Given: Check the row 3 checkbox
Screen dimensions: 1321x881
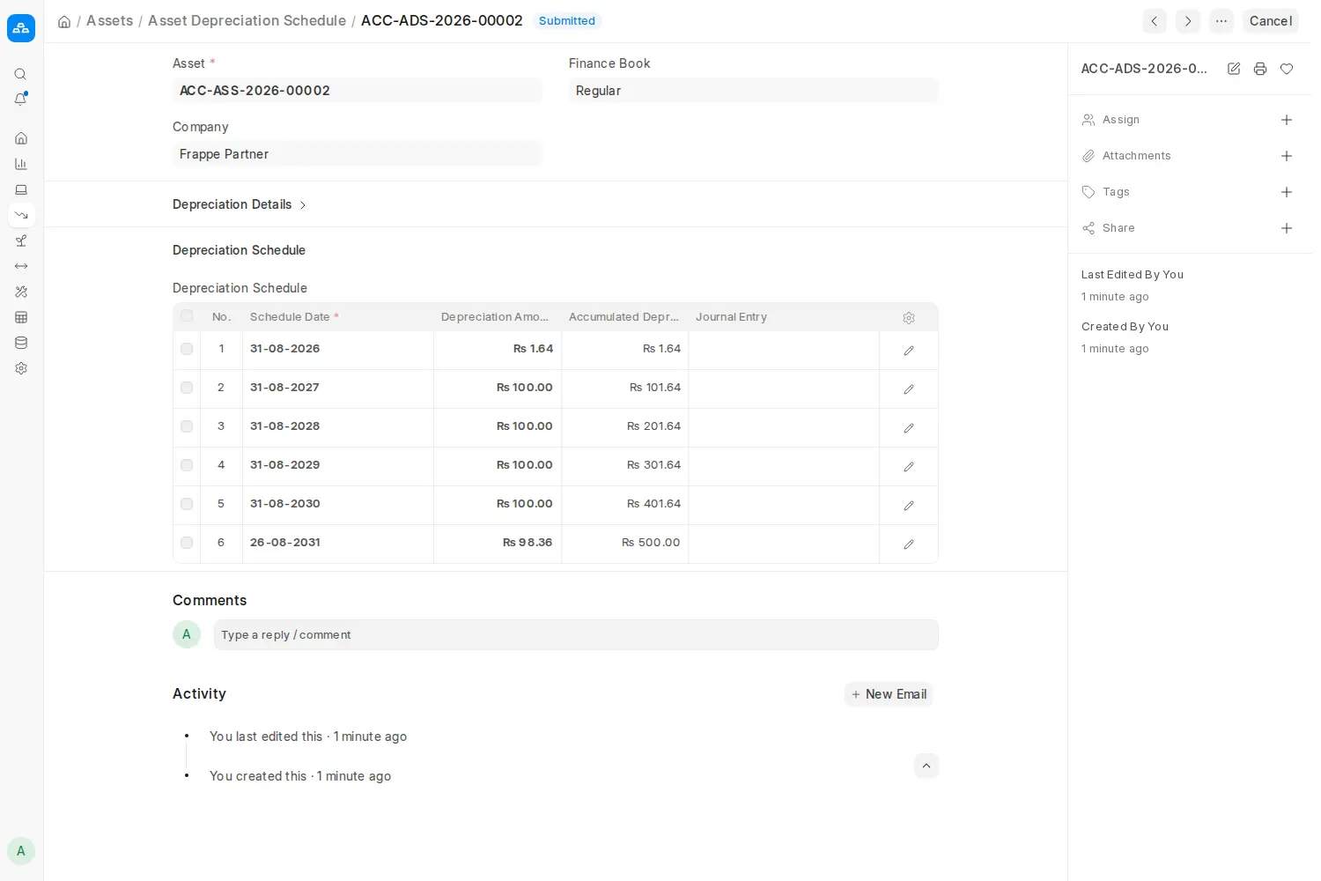Looking at the screenshot, I should (x=187, y=426).
